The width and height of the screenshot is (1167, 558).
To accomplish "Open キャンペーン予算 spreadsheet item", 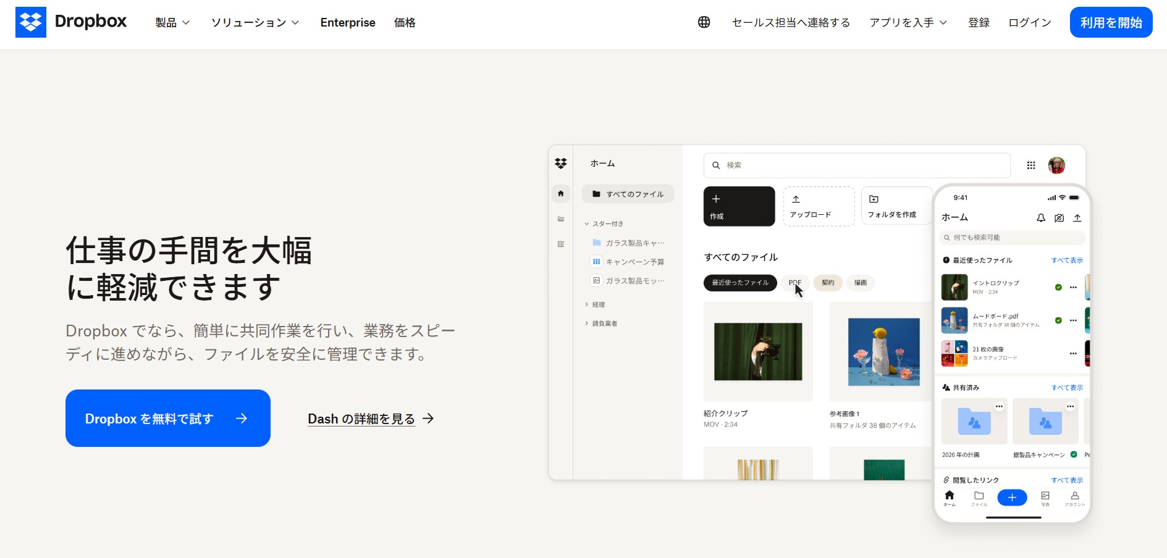I will [628, 262].
